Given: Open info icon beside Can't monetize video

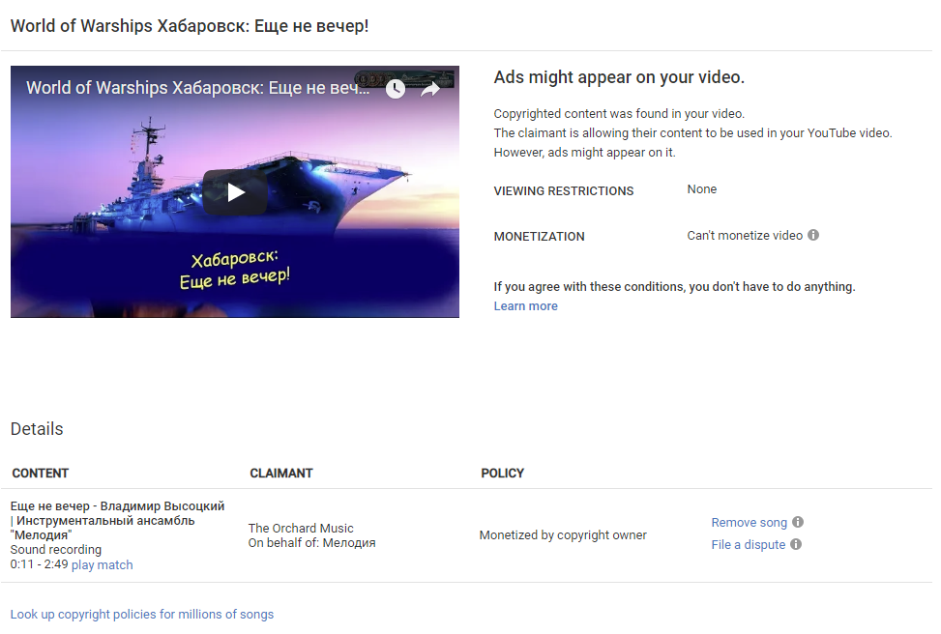Looking at the screenshot, I should coord(813,235).
